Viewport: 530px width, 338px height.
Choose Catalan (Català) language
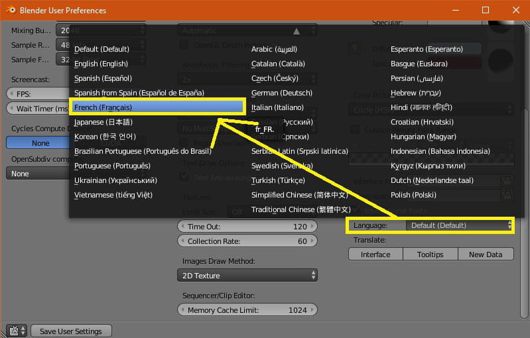click(278, 64)
